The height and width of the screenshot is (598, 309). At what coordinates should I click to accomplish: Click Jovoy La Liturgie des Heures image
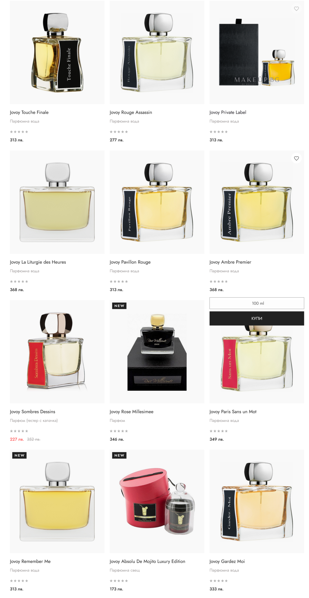point(57,202)
